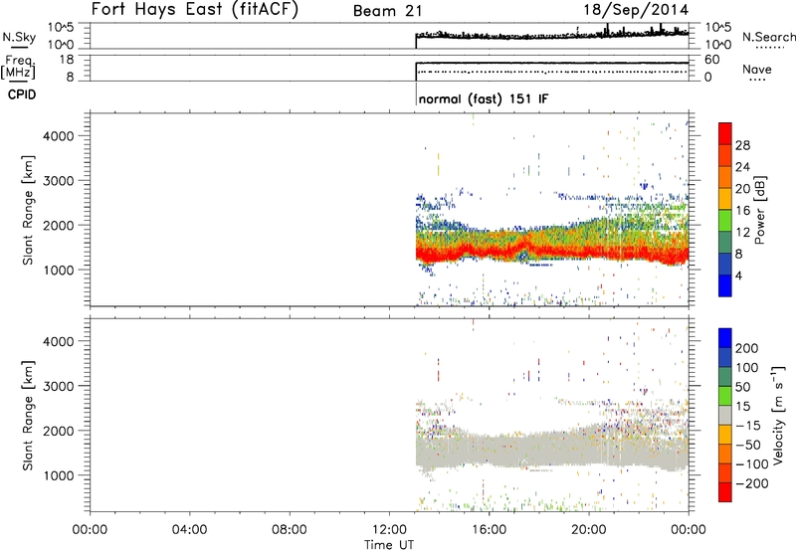The width and height of the screenshot is (796, 551).
Task: Click the '4000' tick in the power panel
Action: click(58, 136)
